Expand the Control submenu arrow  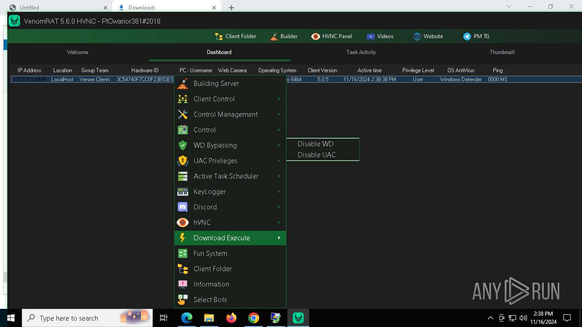pyautogui.click(x=279, y=130)
